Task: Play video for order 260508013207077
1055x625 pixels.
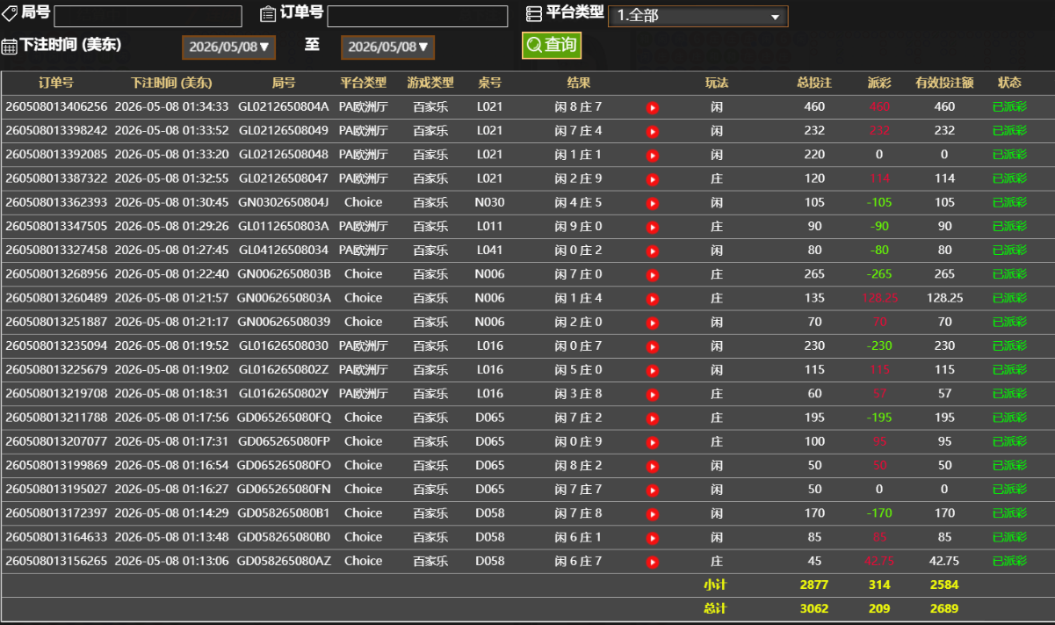Action: [653, 442]
